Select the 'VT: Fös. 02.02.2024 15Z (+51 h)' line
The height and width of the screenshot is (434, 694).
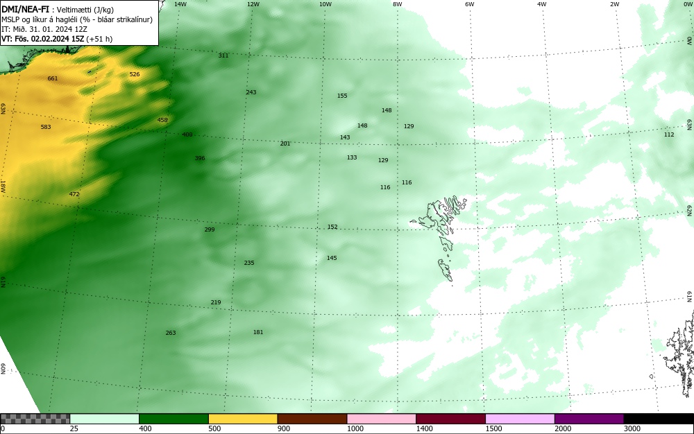pyautogui.click(x=57, y=39)
